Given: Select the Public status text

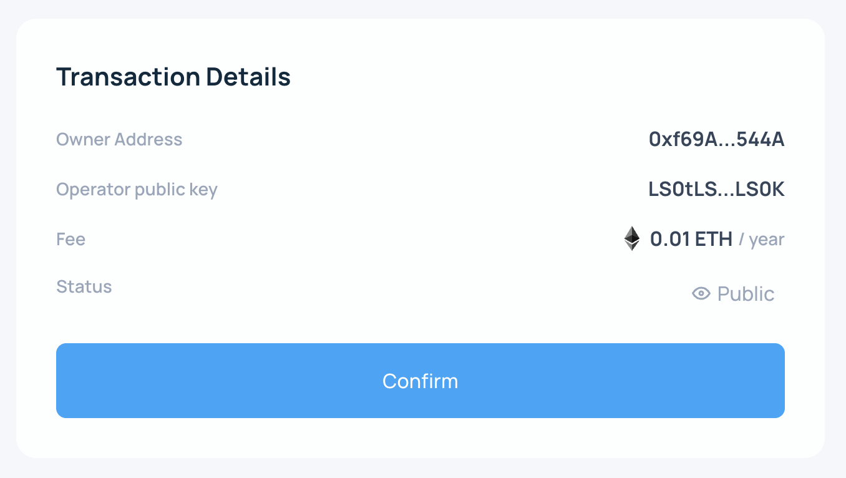Looking at the screenshot, I should point(746,294).
